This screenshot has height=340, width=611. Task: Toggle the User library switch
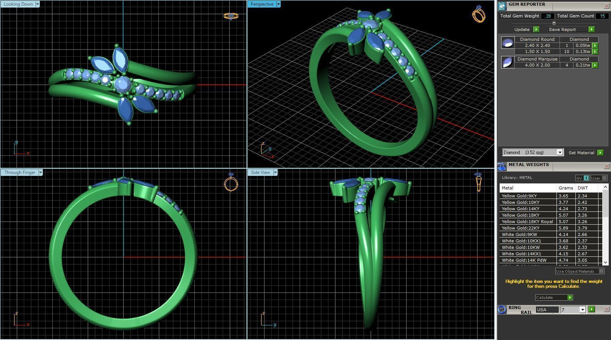pos(599,178)
